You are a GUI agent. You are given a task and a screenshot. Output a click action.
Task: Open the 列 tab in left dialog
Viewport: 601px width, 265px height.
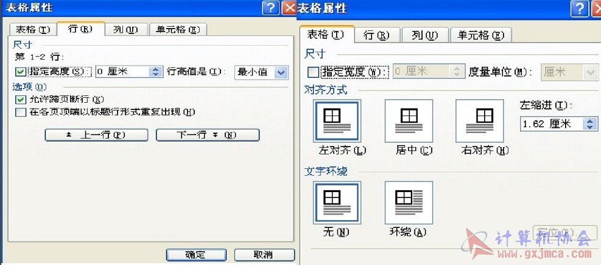coord(125,30)
